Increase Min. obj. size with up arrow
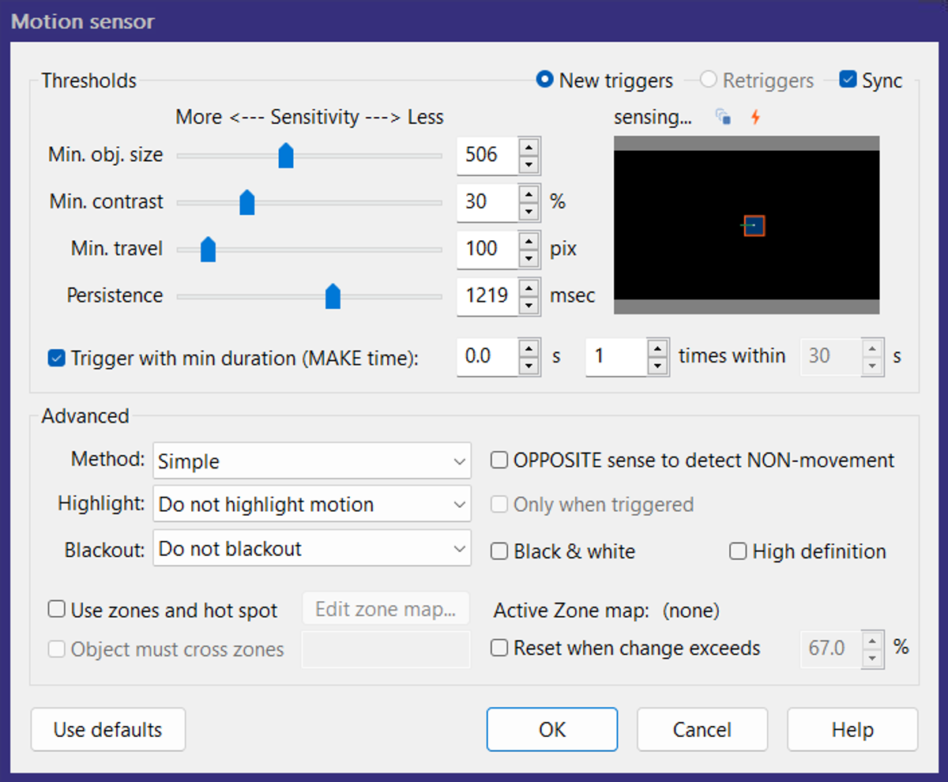Viewport: 948px width, 782px height. (x=529, y=146)
